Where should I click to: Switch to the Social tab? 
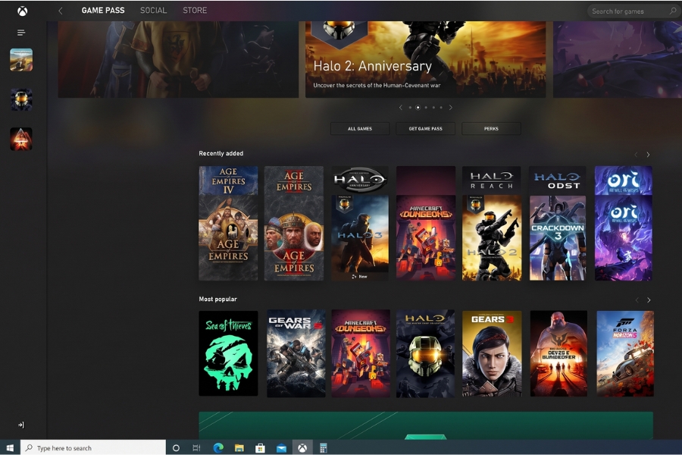(x=153, y=11)
